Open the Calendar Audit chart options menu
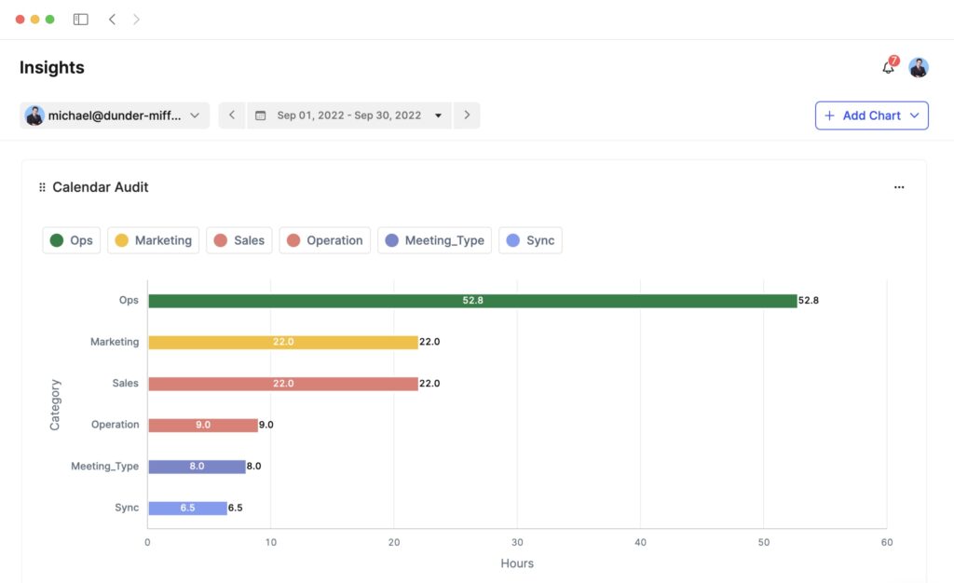The width and height of the screenshot is (954, 583). coord(898,186)
